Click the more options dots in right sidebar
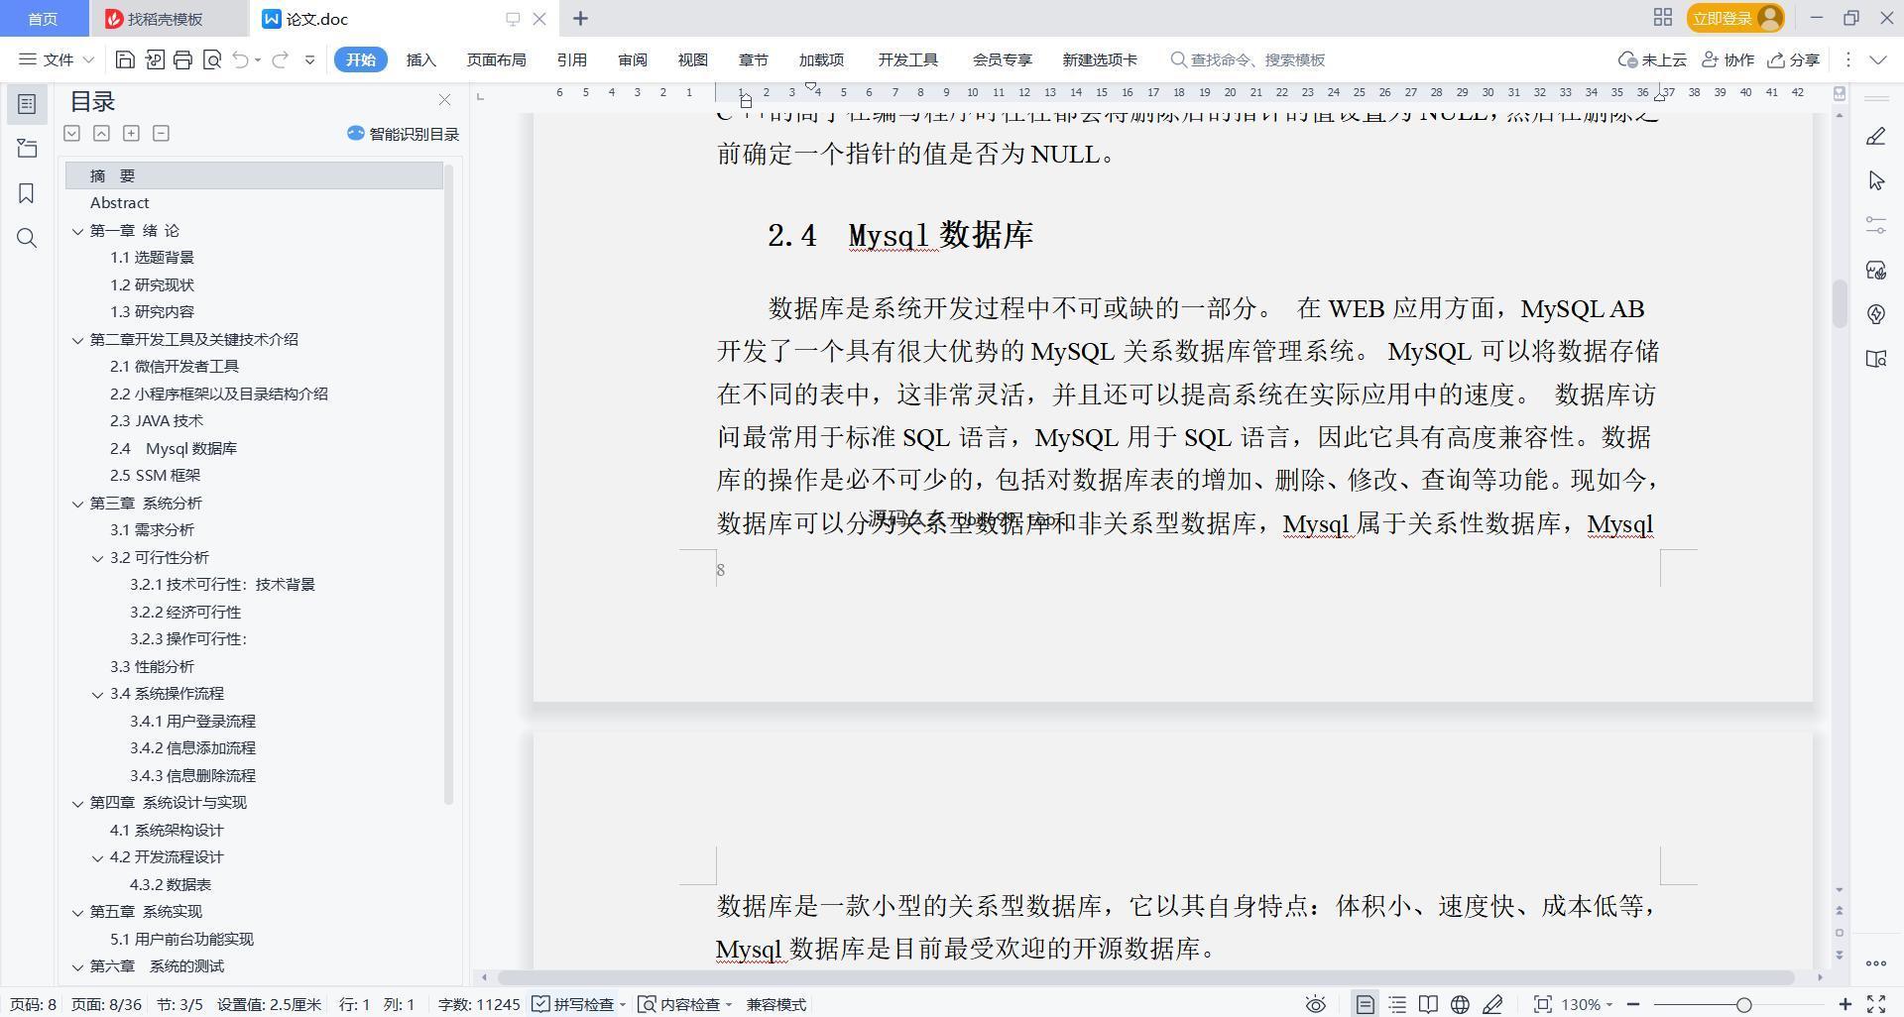The image size is (1904, 1017). pos(1875,962)
